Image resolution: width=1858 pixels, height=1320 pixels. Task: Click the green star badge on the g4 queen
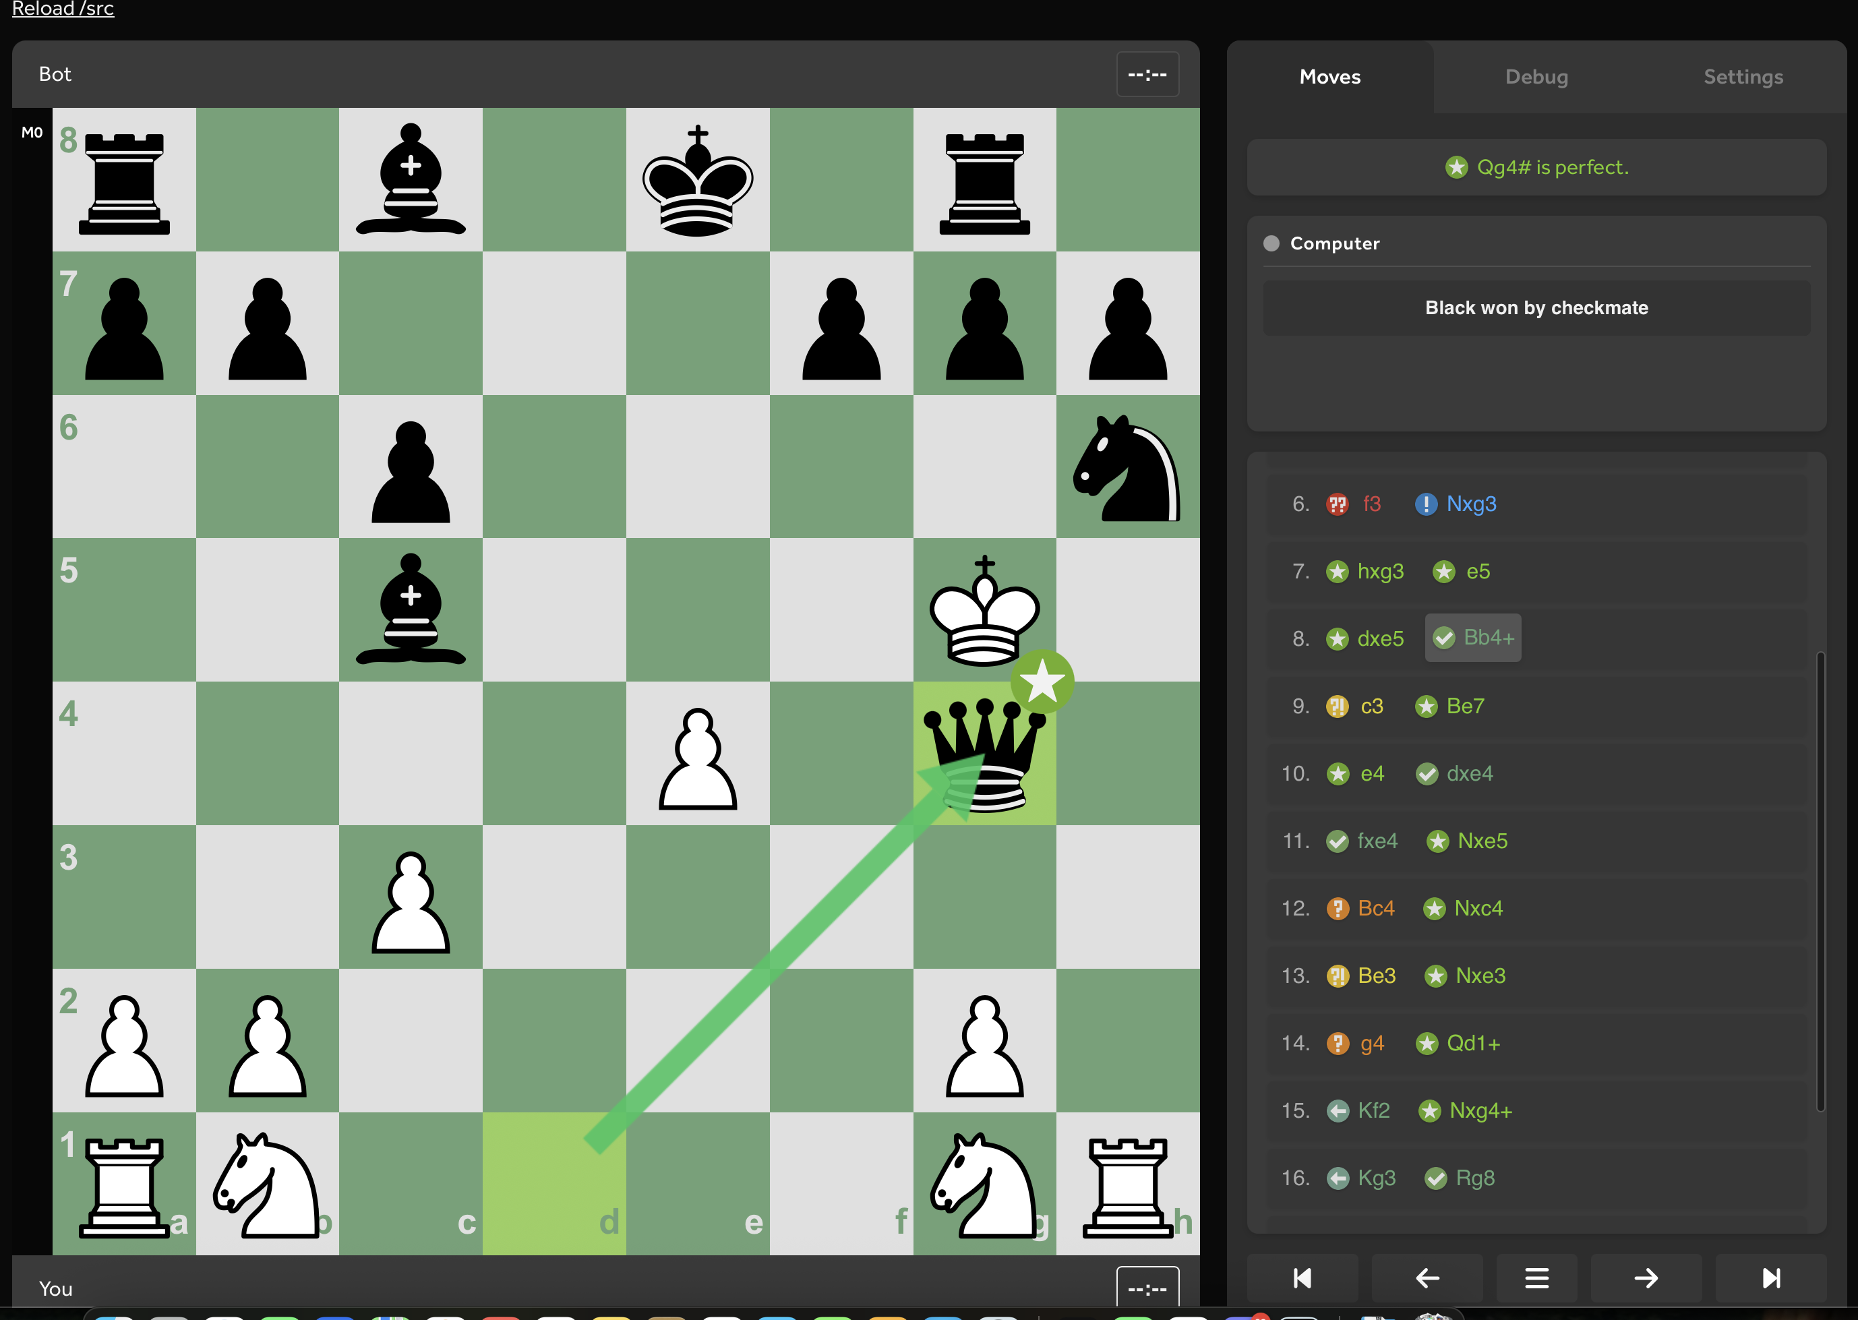pyautogui.click(x=1042, y=681)
